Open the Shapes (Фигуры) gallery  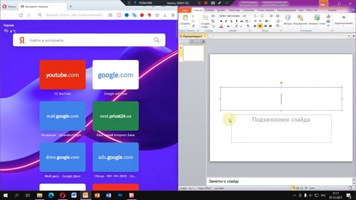pos(288,20)
